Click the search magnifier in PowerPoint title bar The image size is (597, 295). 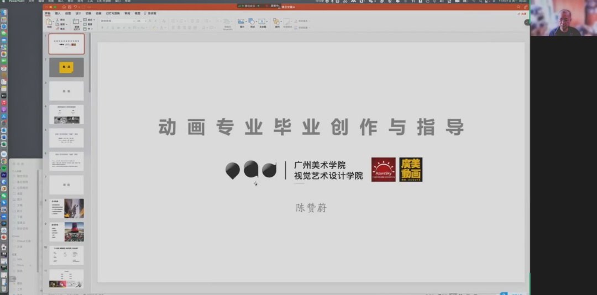[519, 7]
